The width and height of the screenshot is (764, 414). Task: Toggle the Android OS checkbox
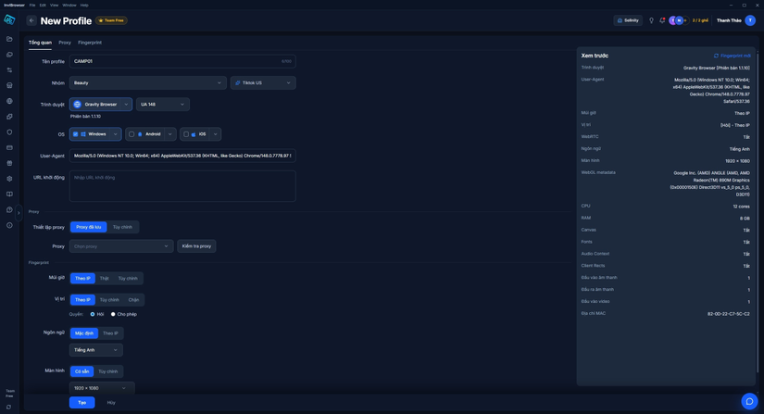(132, 134)
